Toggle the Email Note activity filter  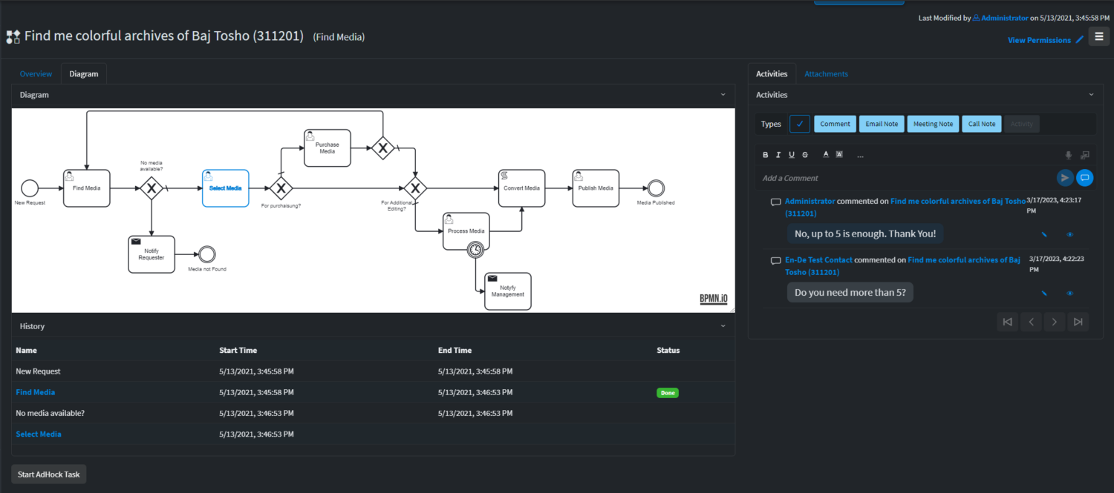coord(882,124)
